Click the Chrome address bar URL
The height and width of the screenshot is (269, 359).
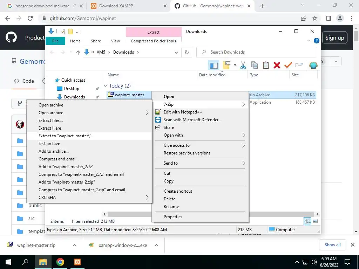click(x=83, y=18)
